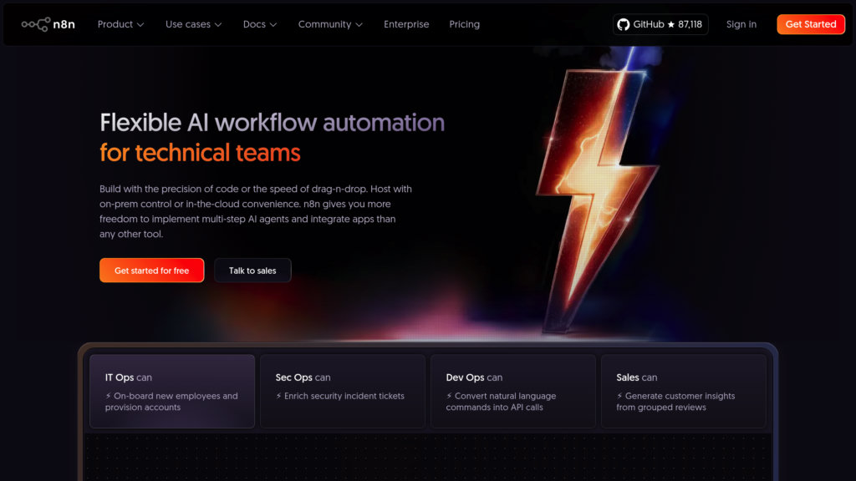
Task: Select the IT Ops tab card
Action: 171,391
